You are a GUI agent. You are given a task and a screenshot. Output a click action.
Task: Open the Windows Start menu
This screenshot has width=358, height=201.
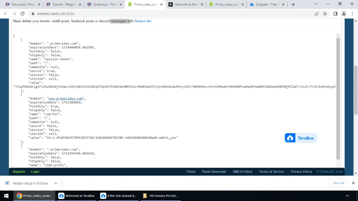coord(6,196)
